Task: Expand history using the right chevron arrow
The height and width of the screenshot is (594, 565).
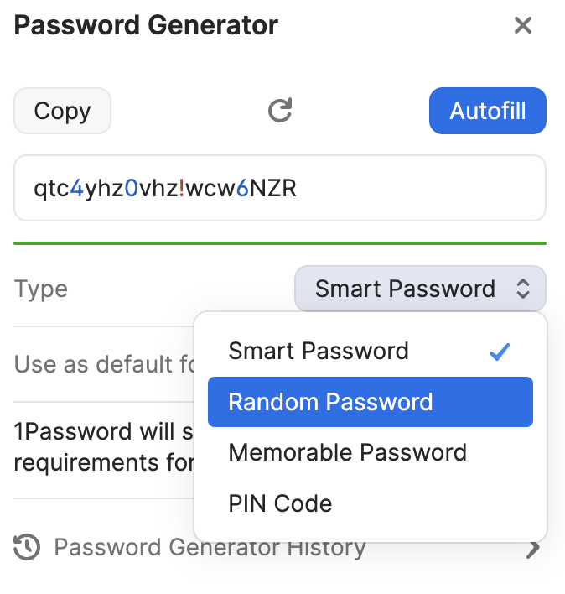Action: (533, 550)
